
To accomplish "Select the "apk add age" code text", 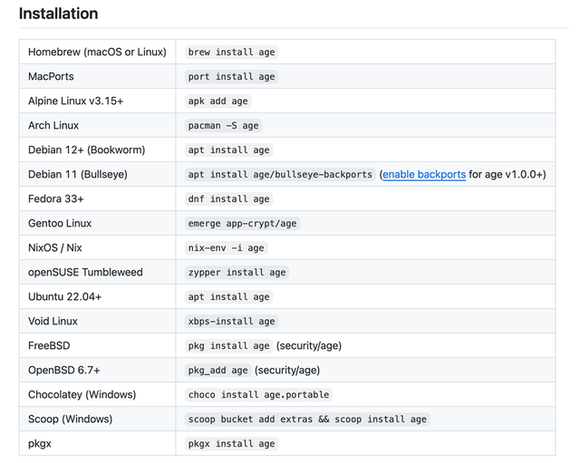I will [x=217, y=101].
